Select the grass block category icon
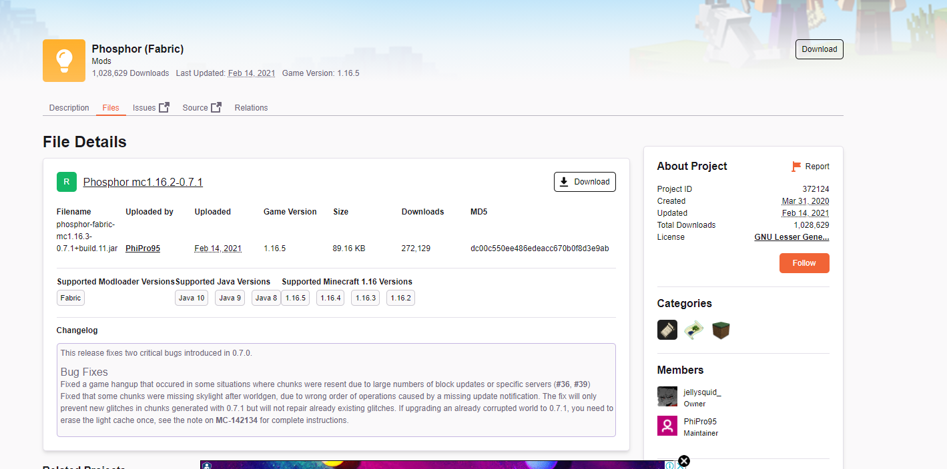 click(721, 330)
